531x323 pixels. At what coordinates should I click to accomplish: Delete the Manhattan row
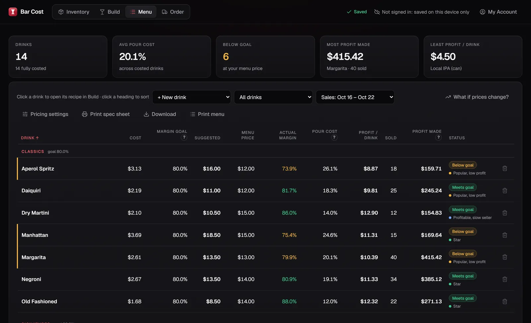click(505, 235)
